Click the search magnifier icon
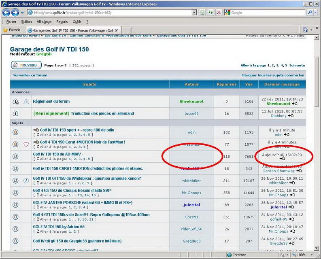The width and height of the screenshot is (321, 259). [310, 13]
